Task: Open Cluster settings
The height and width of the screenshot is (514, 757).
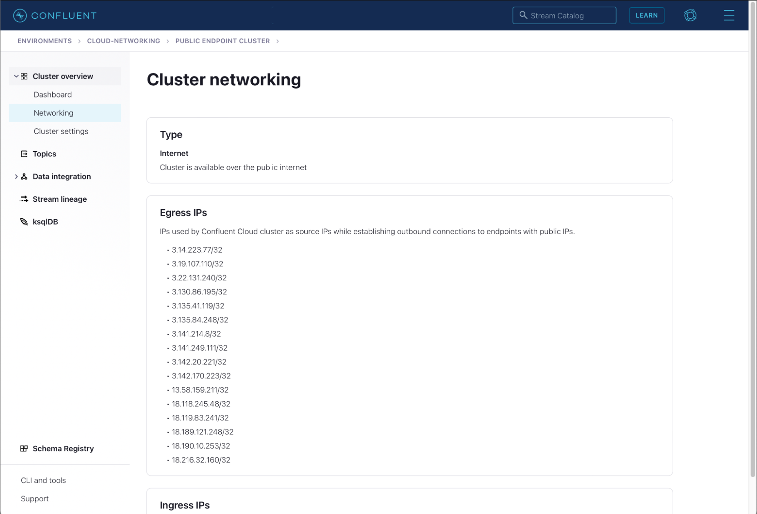Action: click(61, 132)
